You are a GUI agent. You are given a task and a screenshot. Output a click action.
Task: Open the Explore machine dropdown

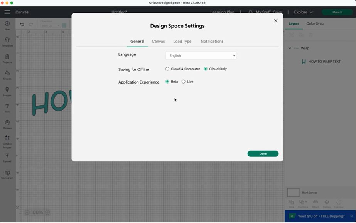(x=304, y=12)
